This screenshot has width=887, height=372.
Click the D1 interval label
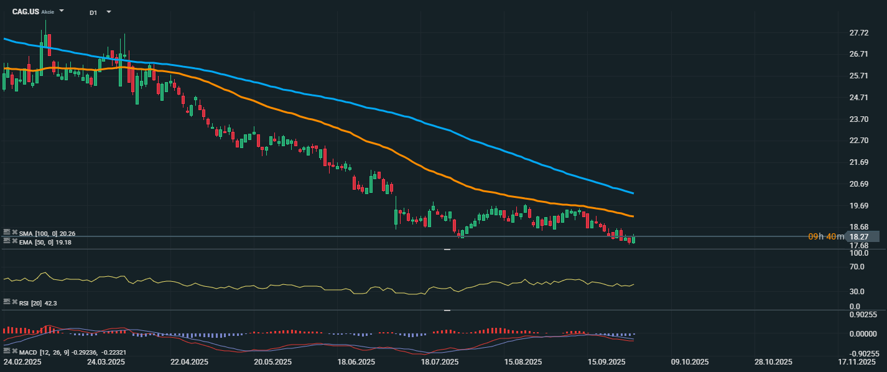click(93, 12)
